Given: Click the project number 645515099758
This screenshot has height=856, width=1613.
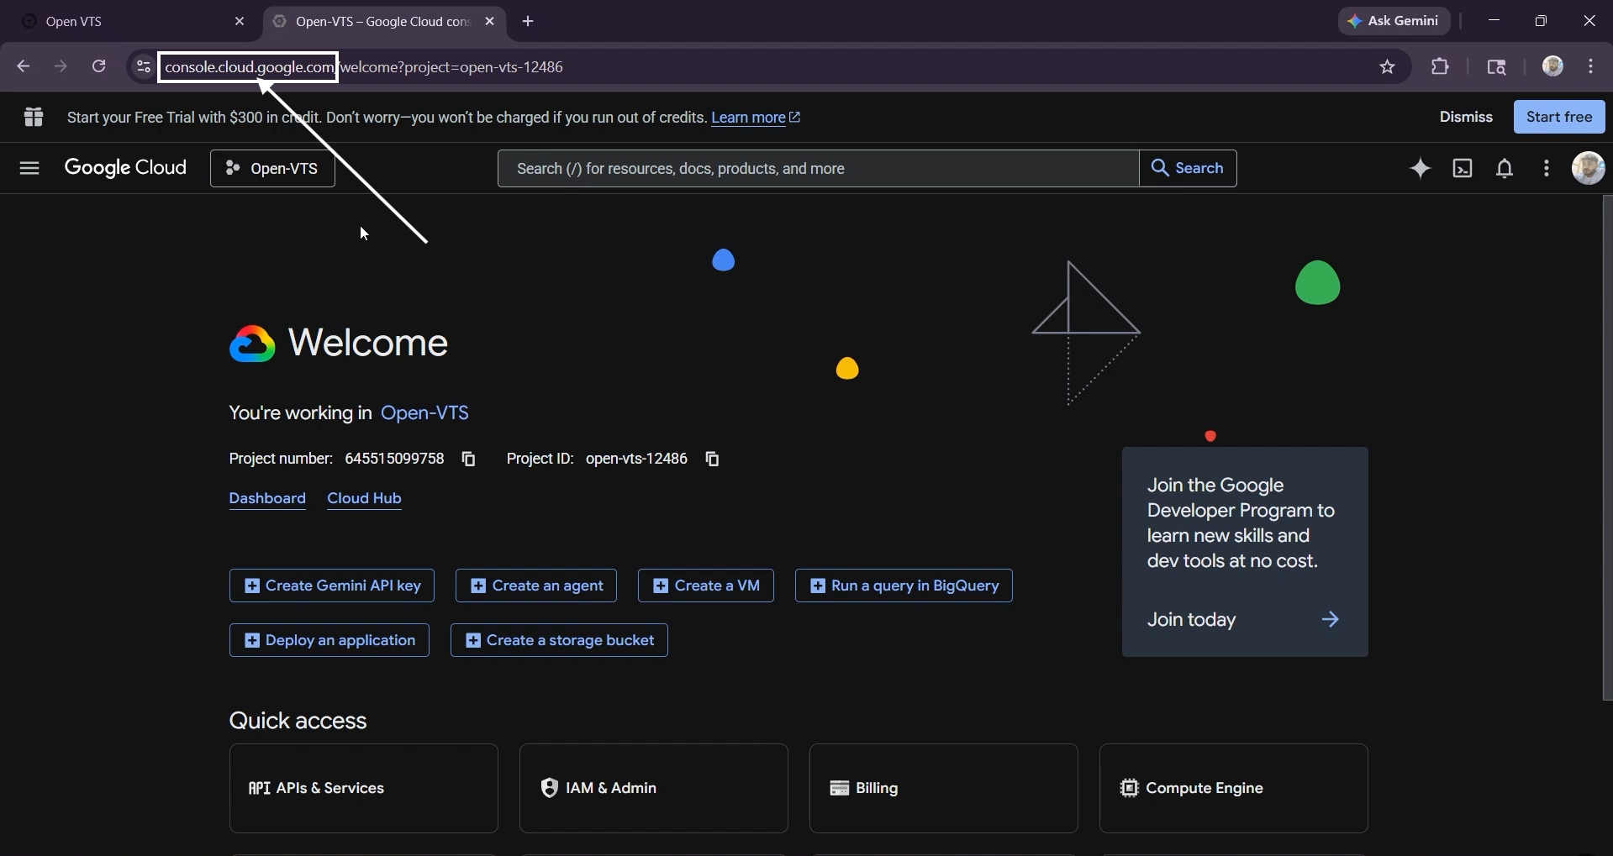Looking at the screenshot, I should point(394,459).
